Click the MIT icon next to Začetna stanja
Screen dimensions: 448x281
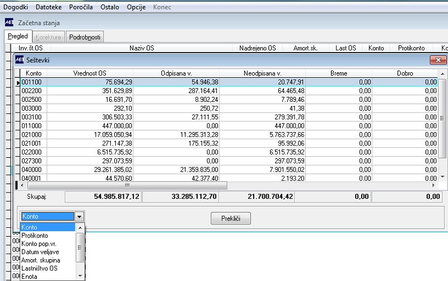tap(9, 22)
